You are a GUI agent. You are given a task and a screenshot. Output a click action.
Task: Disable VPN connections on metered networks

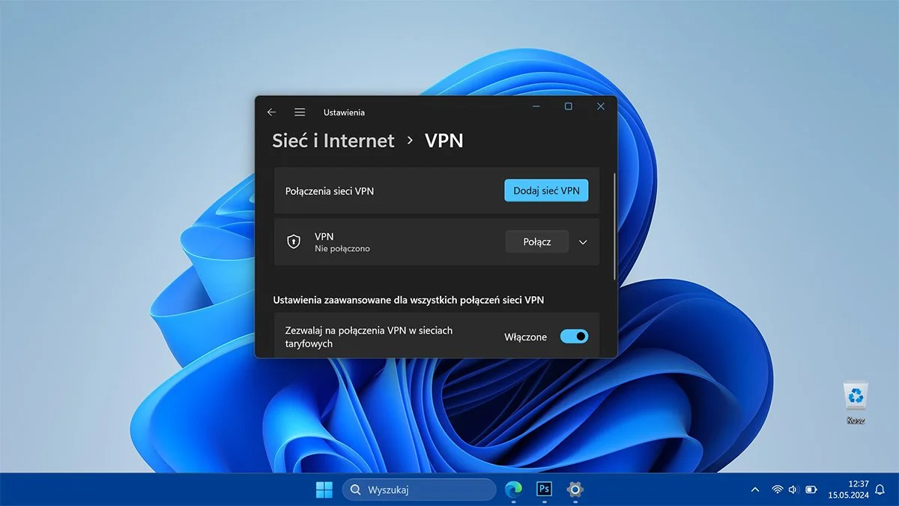pos(574,336)
